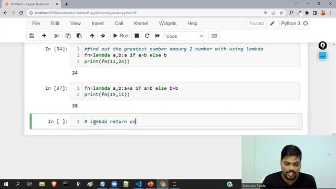Image resolution: width=336 pixels, height=189 pixels.
Task: Click the localhost address bar
Action: click(x=146, y=13)
